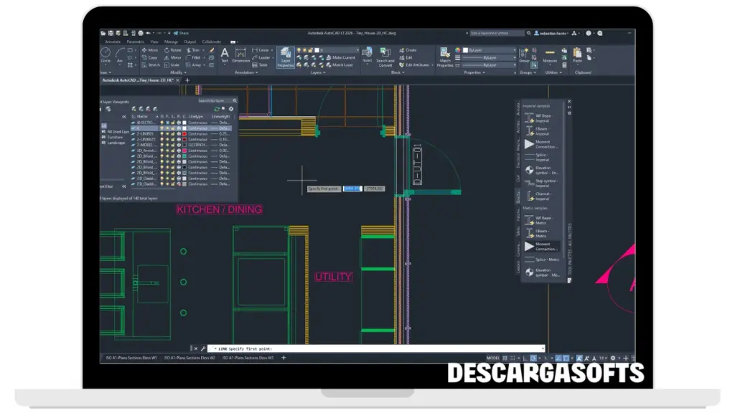Expand the Modify panel flyout
735x413 pixels.
pyautogui.click(x=178, y=72)
